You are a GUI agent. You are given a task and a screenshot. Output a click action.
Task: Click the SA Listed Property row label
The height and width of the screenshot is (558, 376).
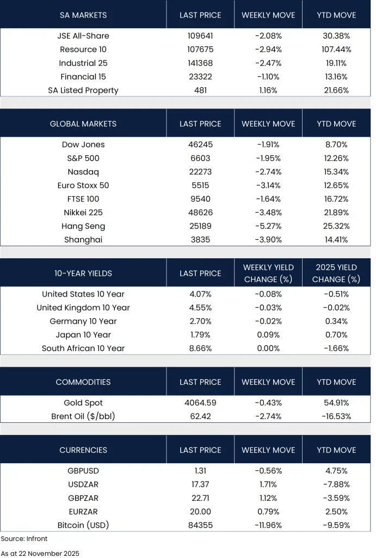pyautogui.click(x=83, y=90)
